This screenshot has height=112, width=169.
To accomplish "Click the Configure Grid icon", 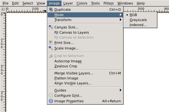I will click(x=51, y=96).
